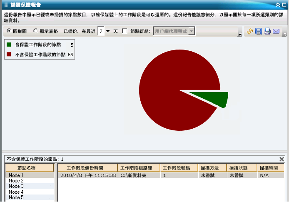Email the report with the envelope icon
Viewport: 289px width, 202px height.
click(x=276, y=31)
